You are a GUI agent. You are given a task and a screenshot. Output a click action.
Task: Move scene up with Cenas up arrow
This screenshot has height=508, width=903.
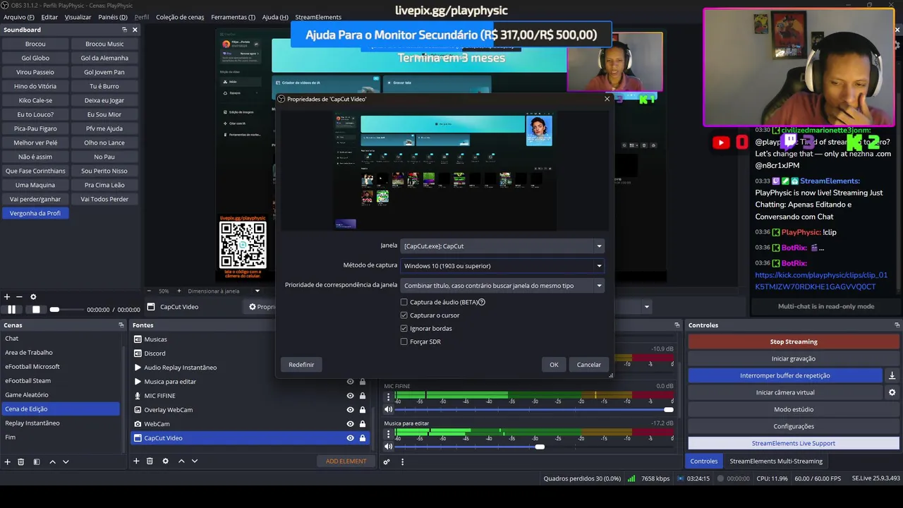pyautogui.click(x=52, y=461)
